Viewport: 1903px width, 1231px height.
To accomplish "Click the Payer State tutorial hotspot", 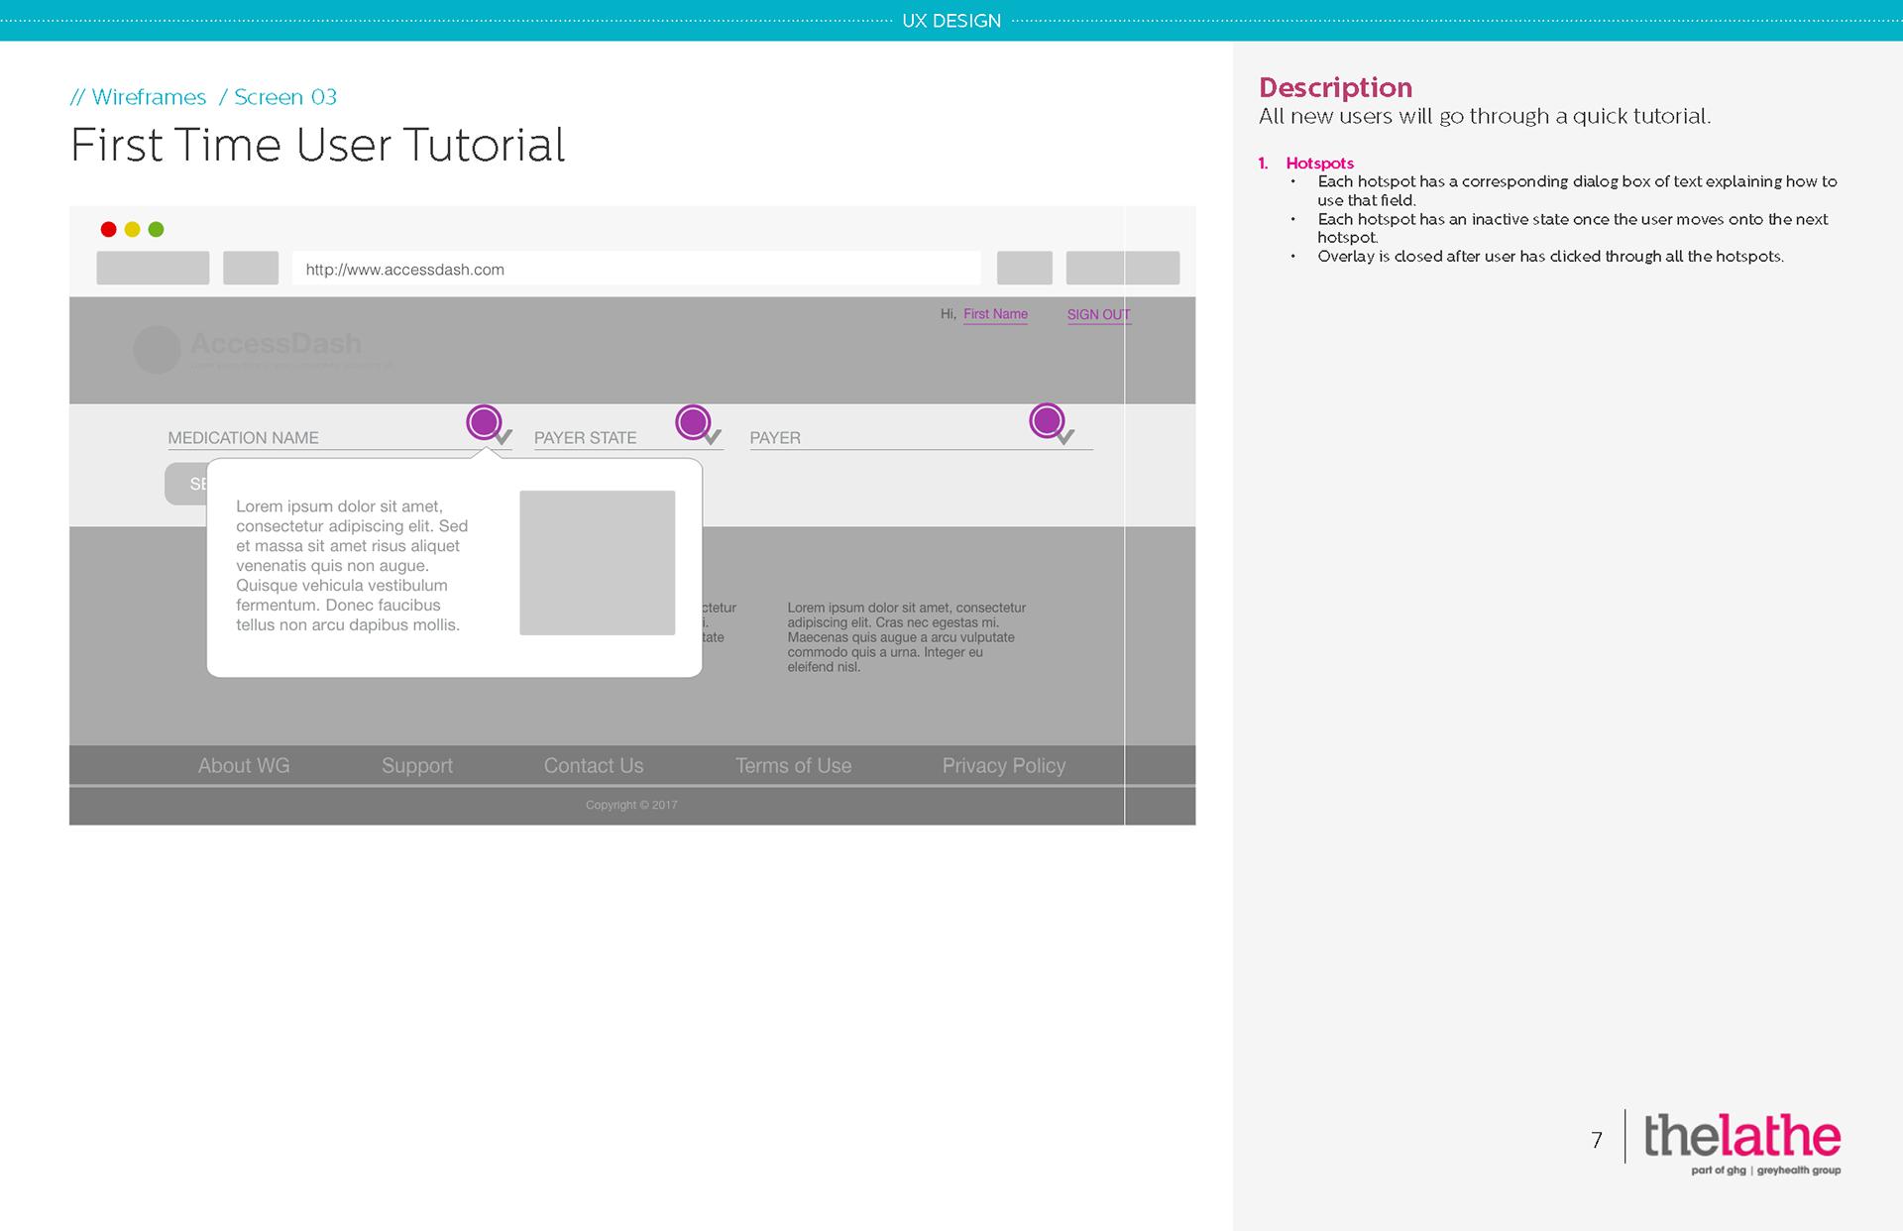I will coord(693,422).
